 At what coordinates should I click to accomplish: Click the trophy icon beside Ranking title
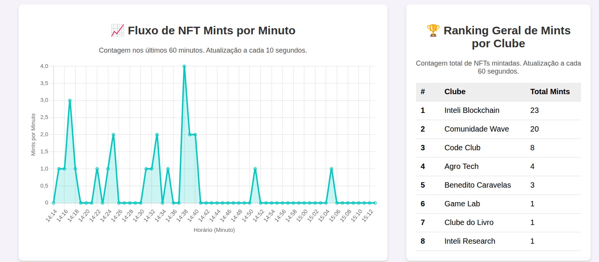(433, 31)
